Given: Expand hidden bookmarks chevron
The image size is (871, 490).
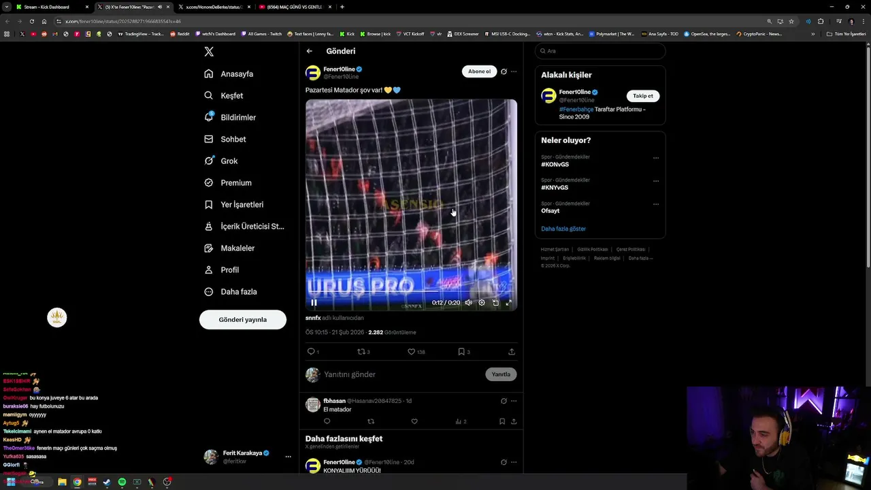Looking at the screenshot, I should coord(812,33).
